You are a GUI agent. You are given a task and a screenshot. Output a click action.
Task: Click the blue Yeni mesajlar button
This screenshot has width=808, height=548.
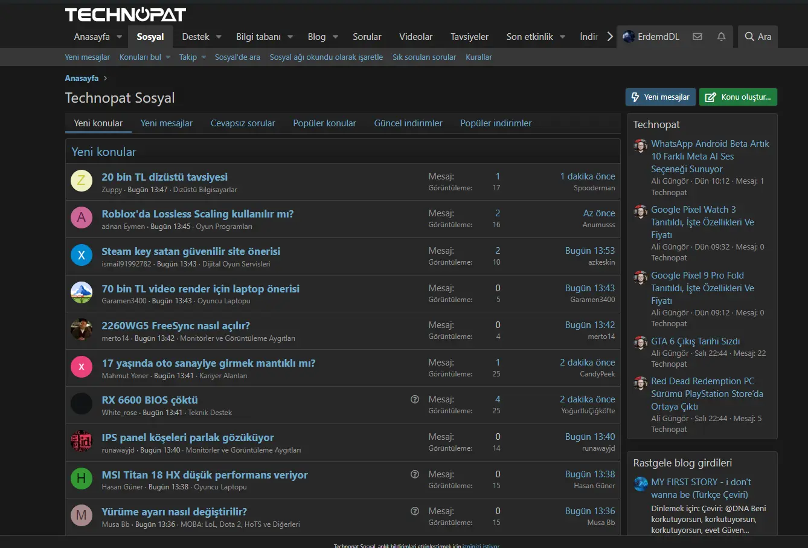click(x=661, y=97)
